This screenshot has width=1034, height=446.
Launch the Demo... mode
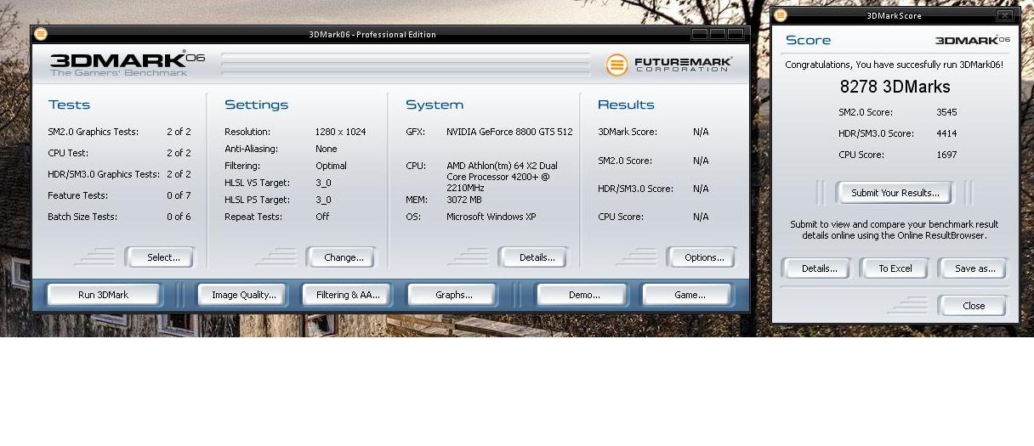[583, 295]
